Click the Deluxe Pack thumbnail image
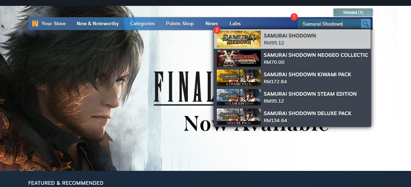The image size is (411, 187). (239, 117)
